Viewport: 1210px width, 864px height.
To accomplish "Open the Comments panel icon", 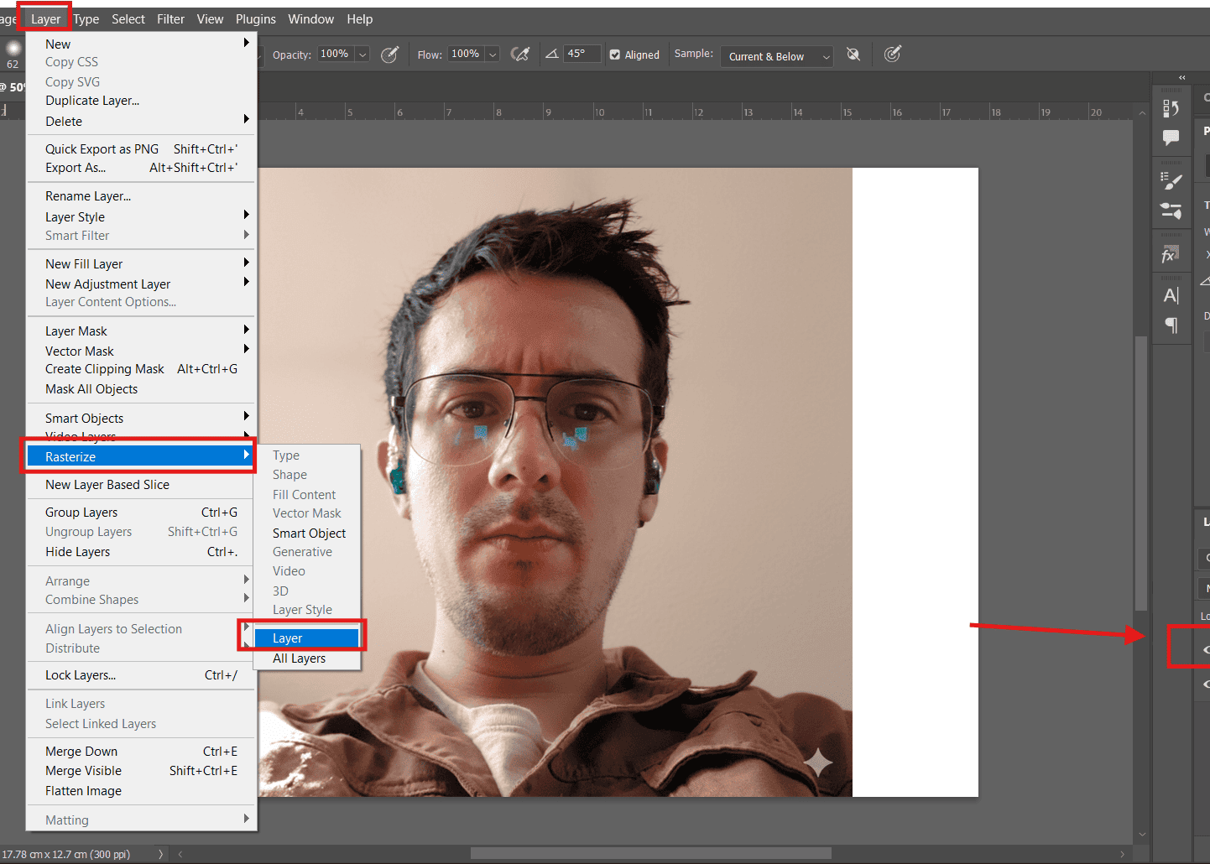I will pos(1171,138).
